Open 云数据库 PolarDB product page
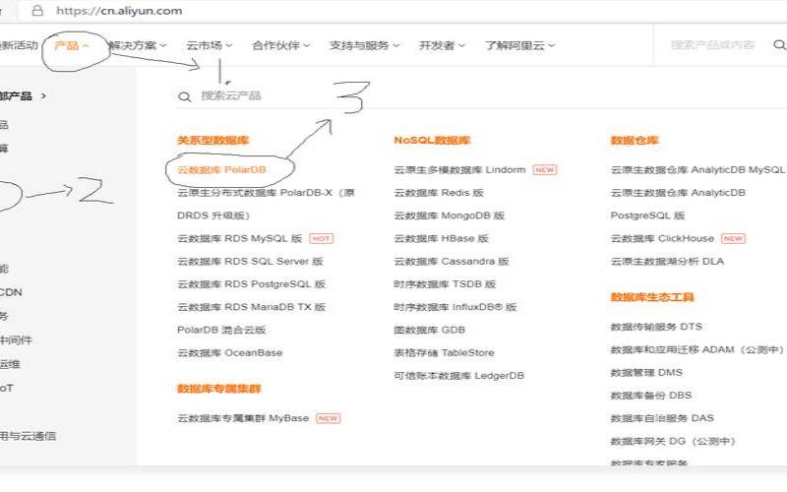787x492 pixels. [221, 169]
